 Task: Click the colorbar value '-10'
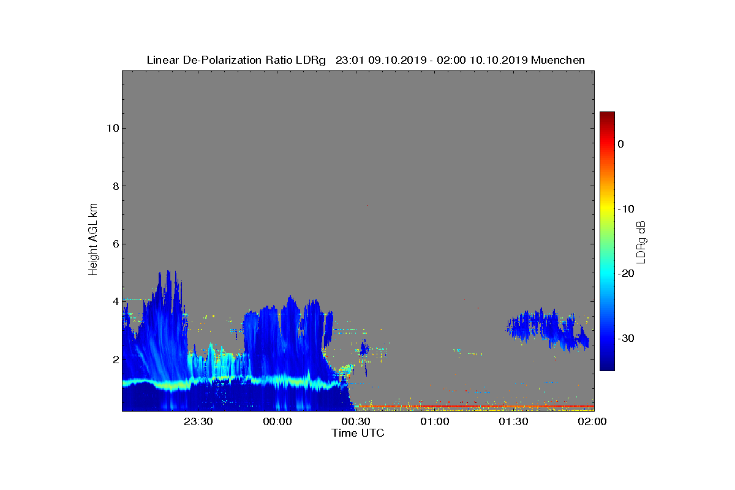coord(626,209)
